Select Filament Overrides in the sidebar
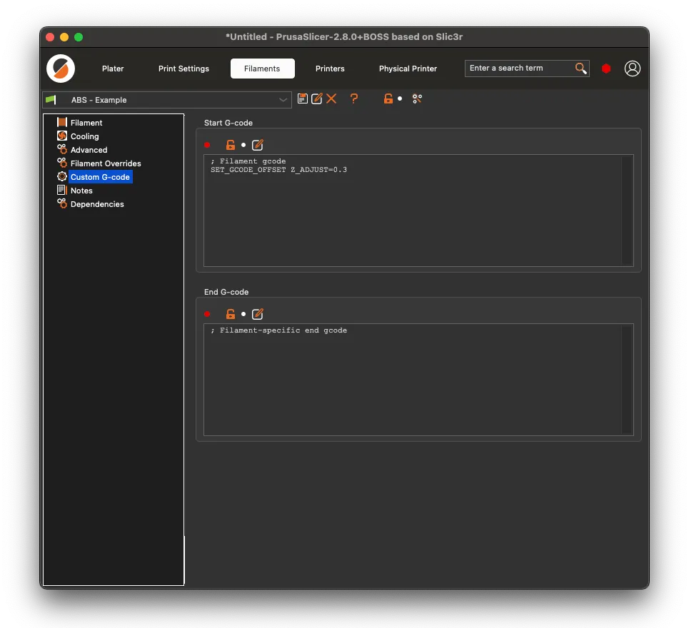This screenshot has height=628, width=689. [x=106, y=163]
